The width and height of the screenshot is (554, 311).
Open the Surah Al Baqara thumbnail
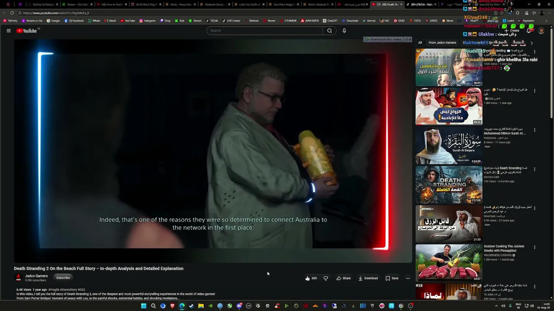pyautogui.click(x=449, y=146)
